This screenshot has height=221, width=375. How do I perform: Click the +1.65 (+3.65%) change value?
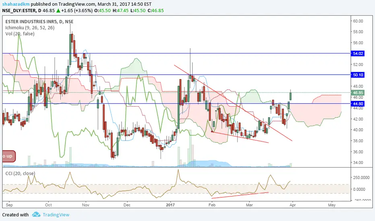tap(77, 10)
